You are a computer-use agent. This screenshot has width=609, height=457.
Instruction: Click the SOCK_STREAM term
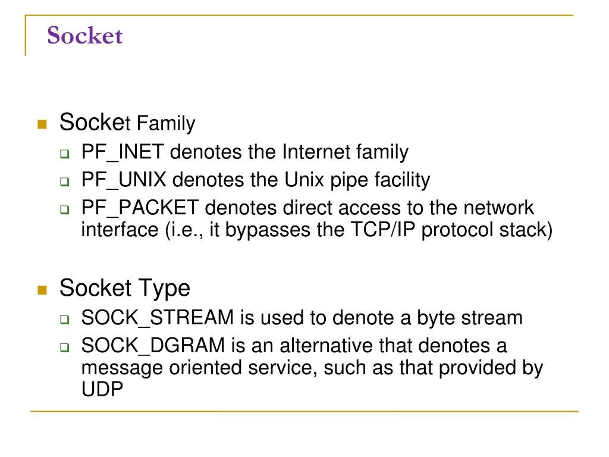(157, 318)
